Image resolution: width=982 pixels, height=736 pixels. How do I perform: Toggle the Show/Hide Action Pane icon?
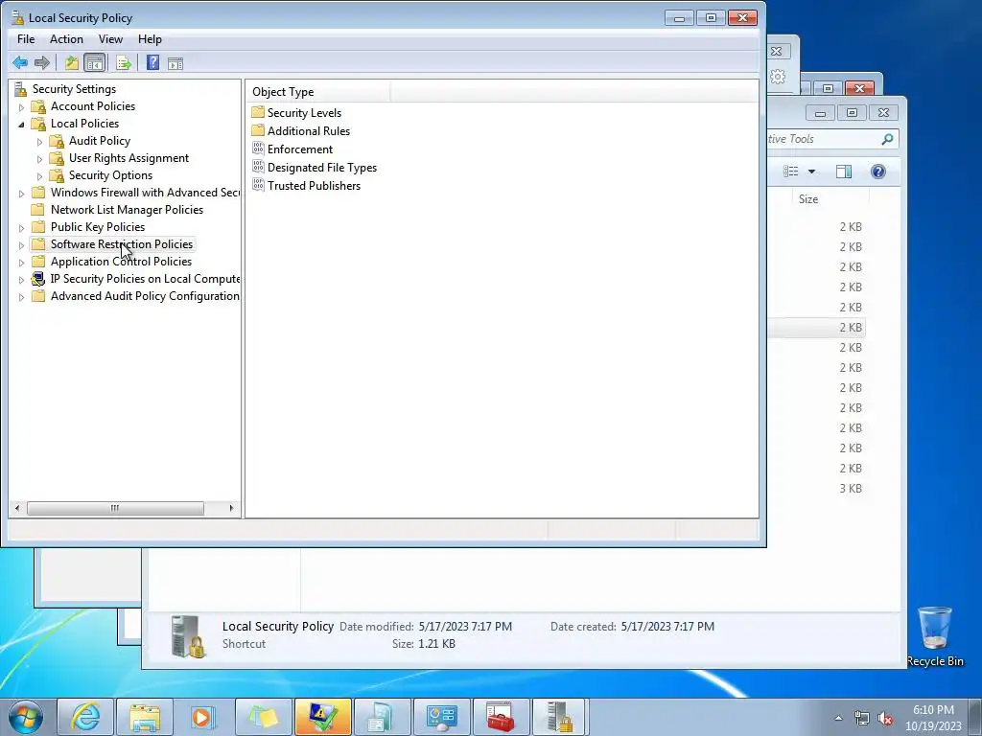(x=175, y=63)
